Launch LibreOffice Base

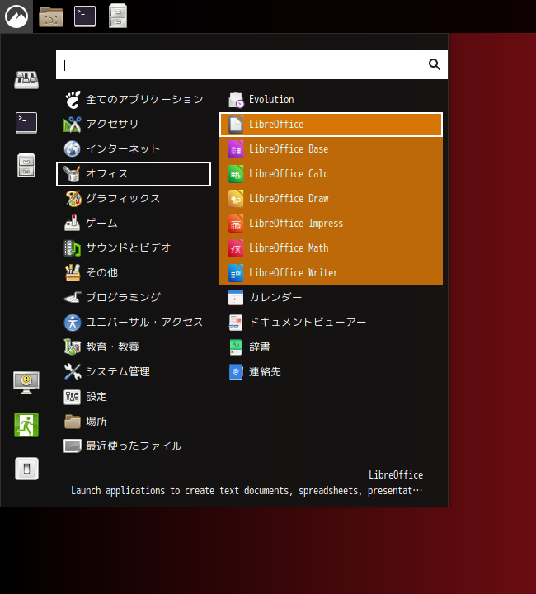tap(331, 148)
